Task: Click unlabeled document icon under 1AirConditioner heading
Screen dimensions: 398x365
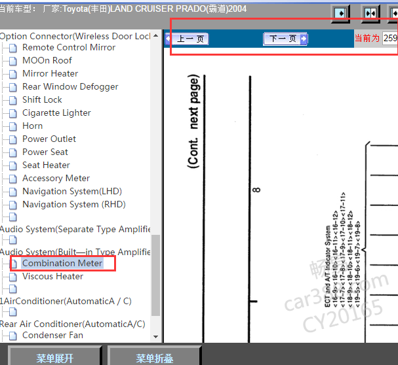Action: [13, 312]
